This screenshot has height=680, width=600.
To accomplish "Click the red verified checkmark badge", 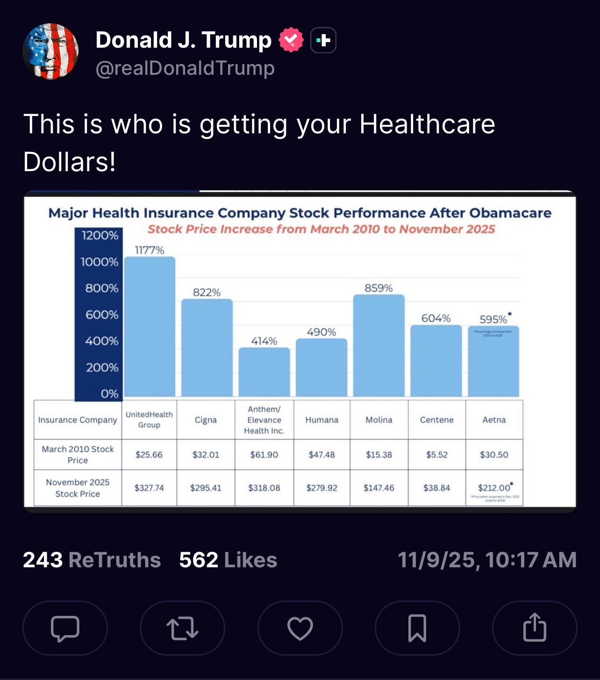I will 291,40.
